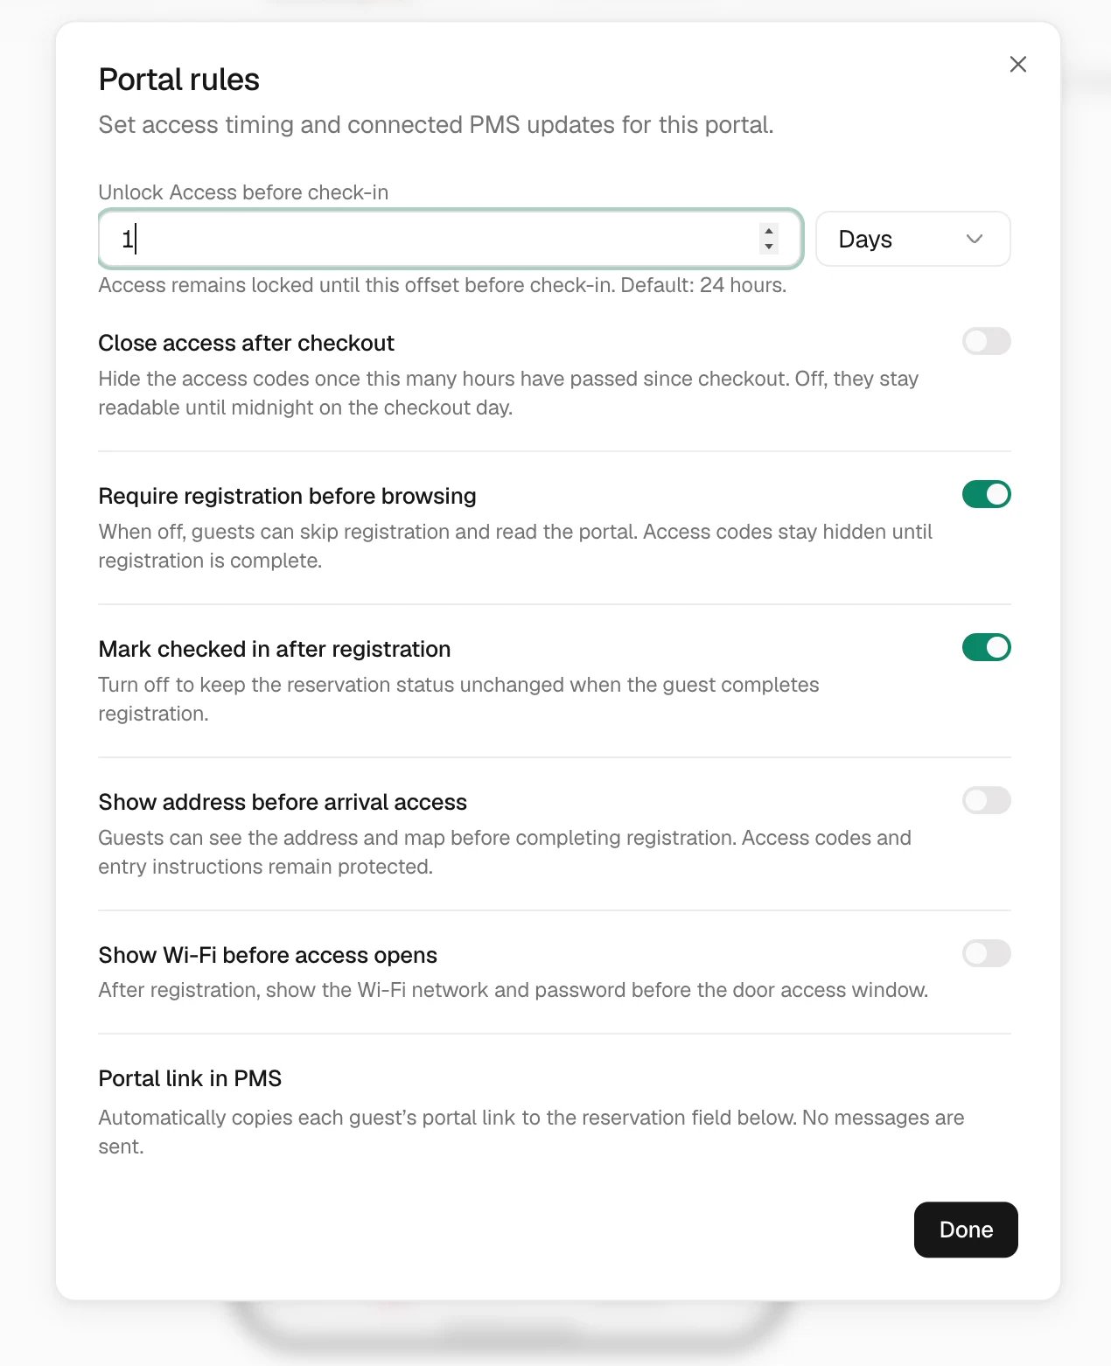Click the Guests can see the address description
The width and height of the screenshot is (1111, 1366).
point(505,852)
